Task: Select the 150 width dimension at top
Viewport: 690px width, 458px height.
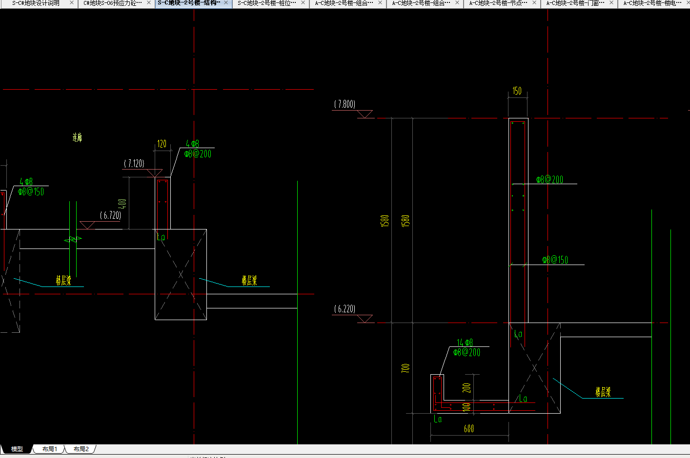Action: [x=517, y=91]
